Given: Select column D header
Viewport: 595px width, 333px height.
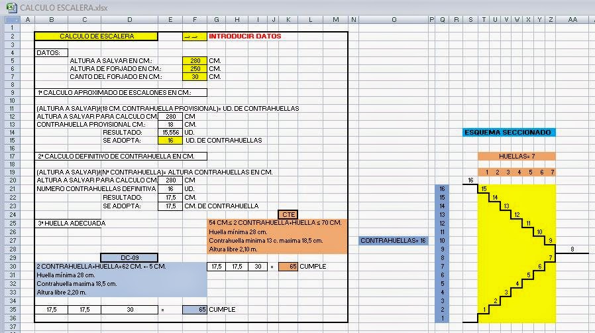Looking at the screenshot, I should coord(129,20).
